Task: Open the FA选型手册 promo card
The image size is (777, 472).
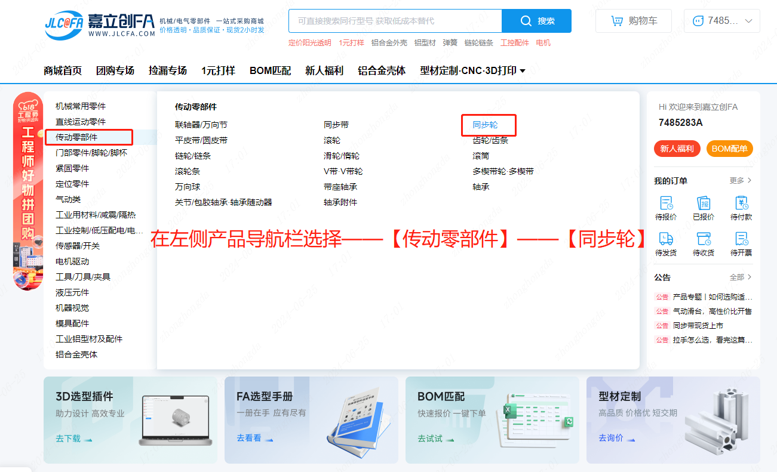Action: (x=311, y=420)
